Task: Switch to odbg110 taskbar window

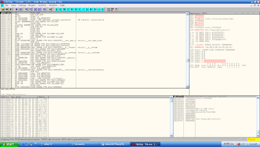Action: pyautogui.click(x=54, y=144)
